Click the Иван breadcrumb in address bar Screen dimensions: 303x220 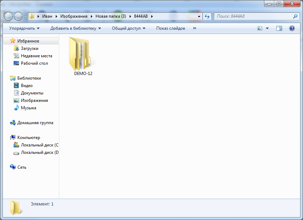47,16
